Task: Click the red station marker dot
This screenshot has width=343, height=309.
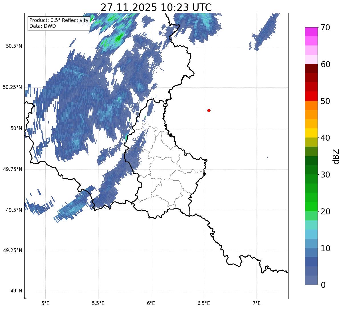Action: click(209, 110)
